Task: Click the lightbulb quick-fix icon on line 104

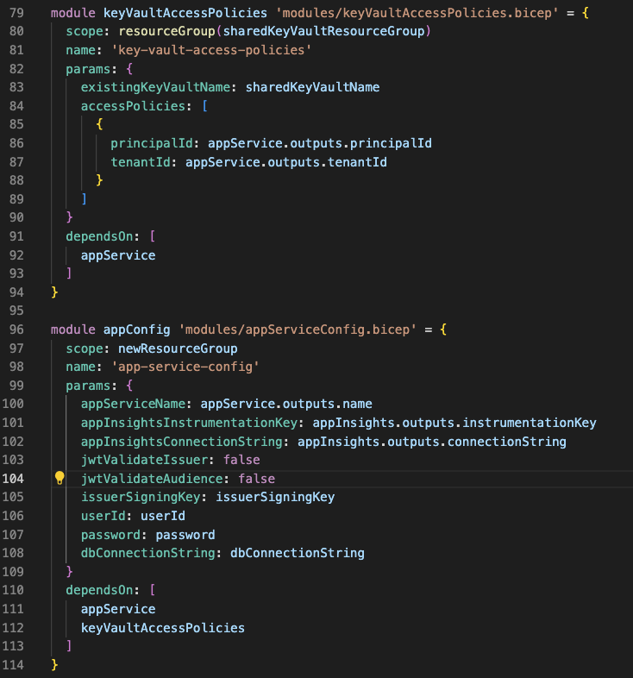Action: pyautogui.click(x=60, y=478)
